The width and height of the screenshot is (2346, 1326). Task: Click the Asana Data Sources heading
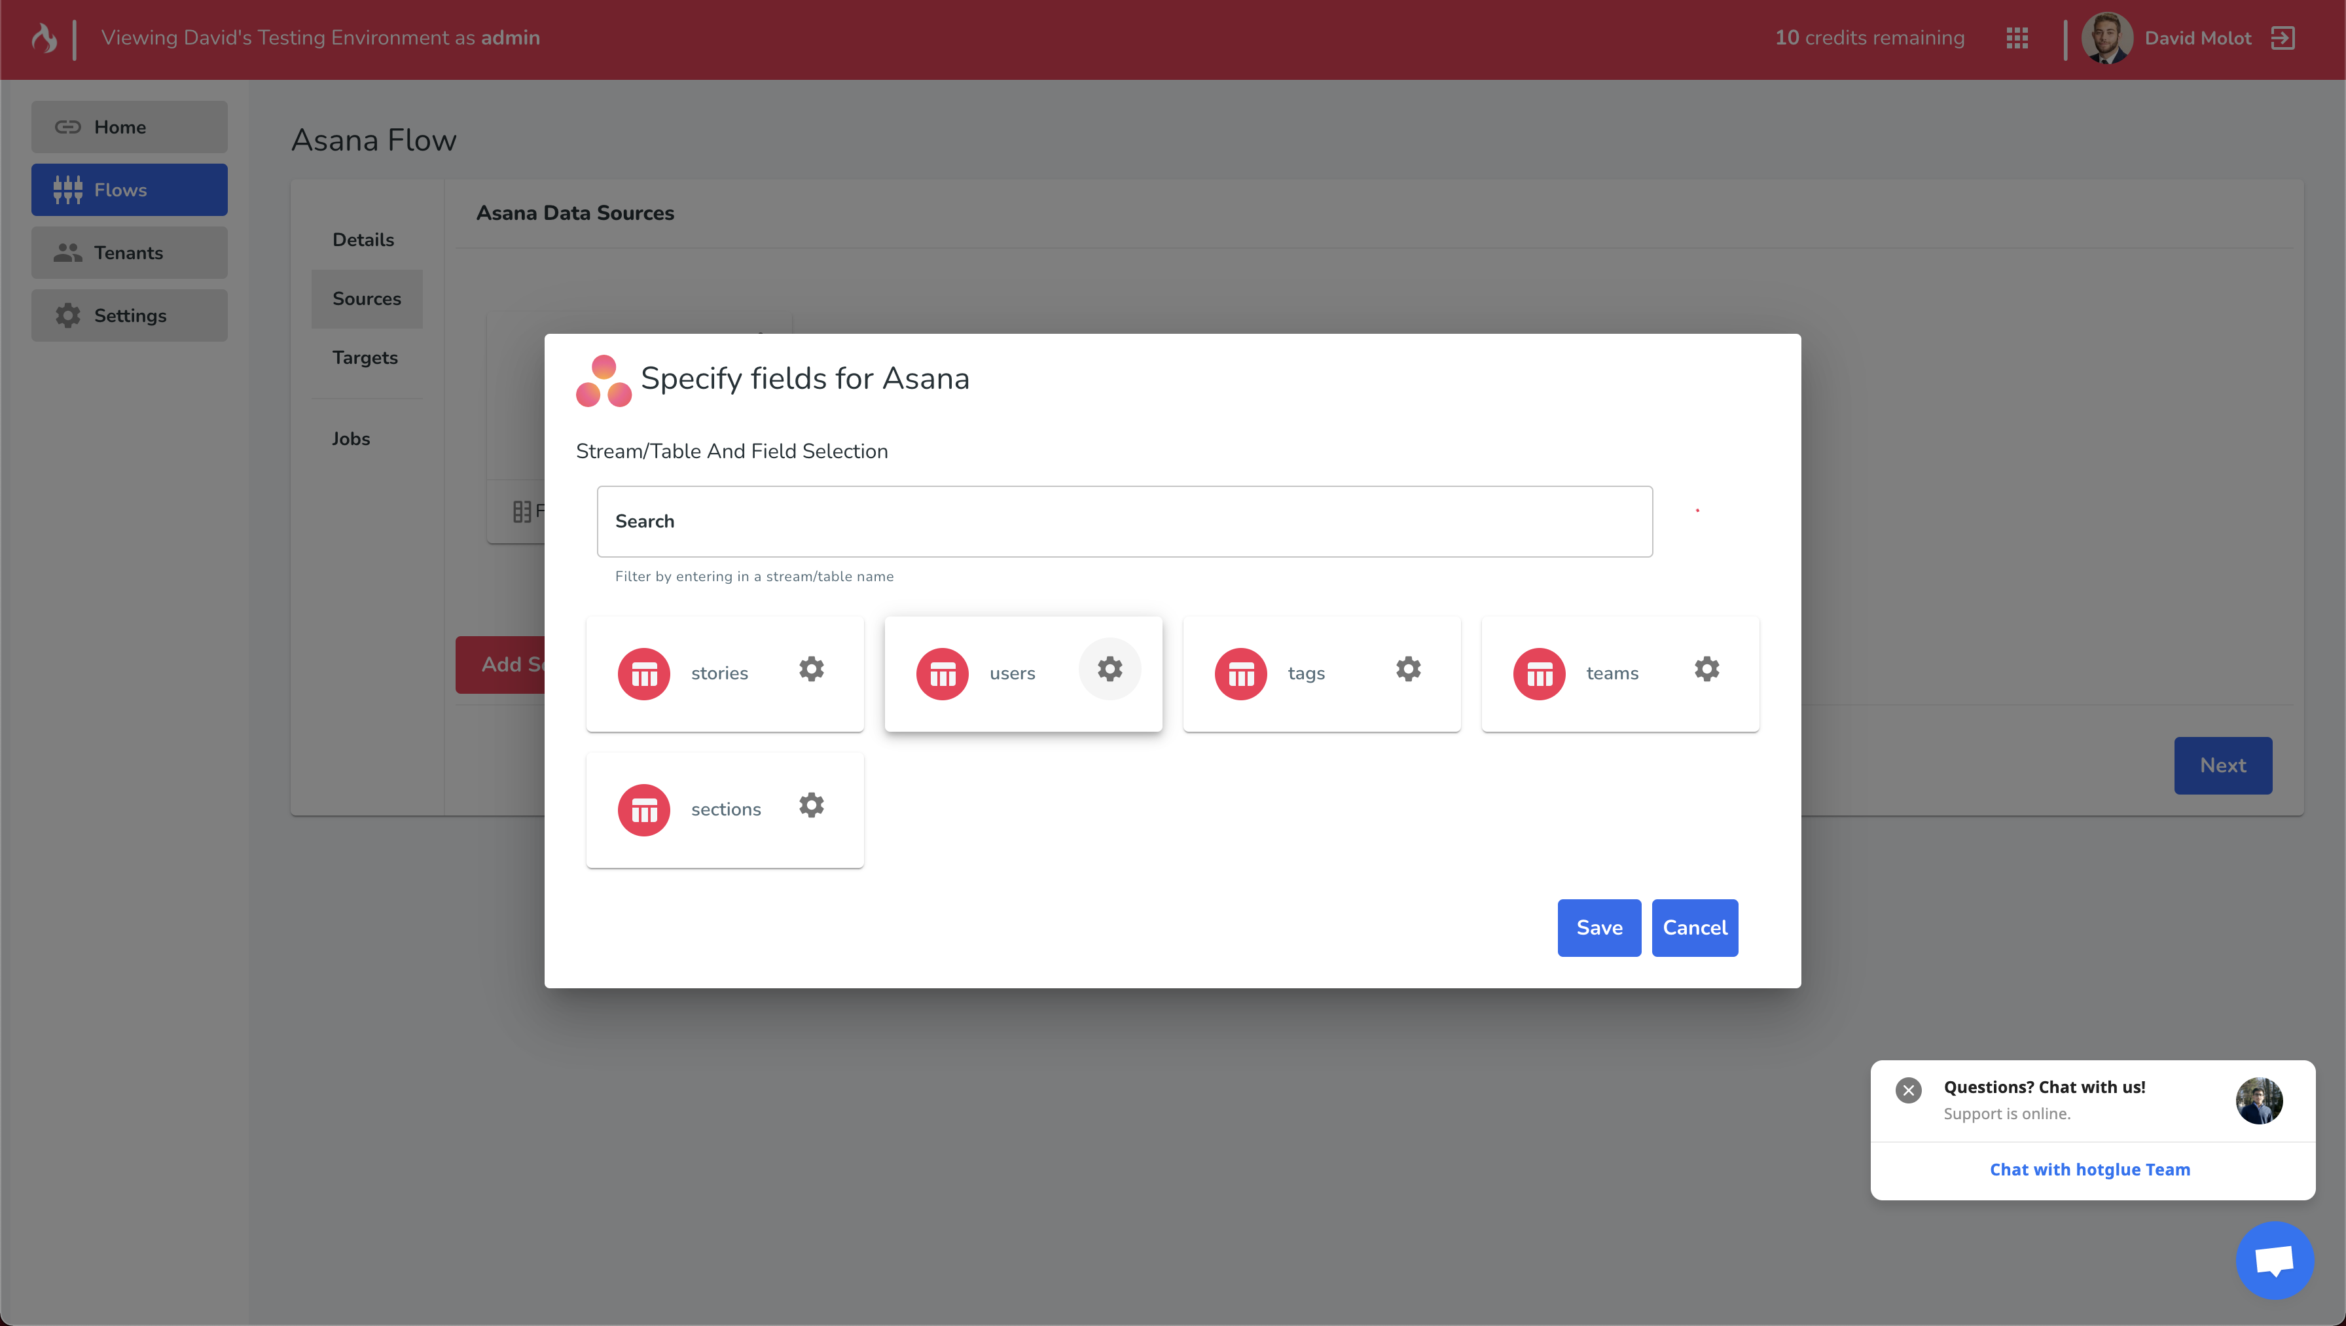pyautogui.click(x=575, y=212)
